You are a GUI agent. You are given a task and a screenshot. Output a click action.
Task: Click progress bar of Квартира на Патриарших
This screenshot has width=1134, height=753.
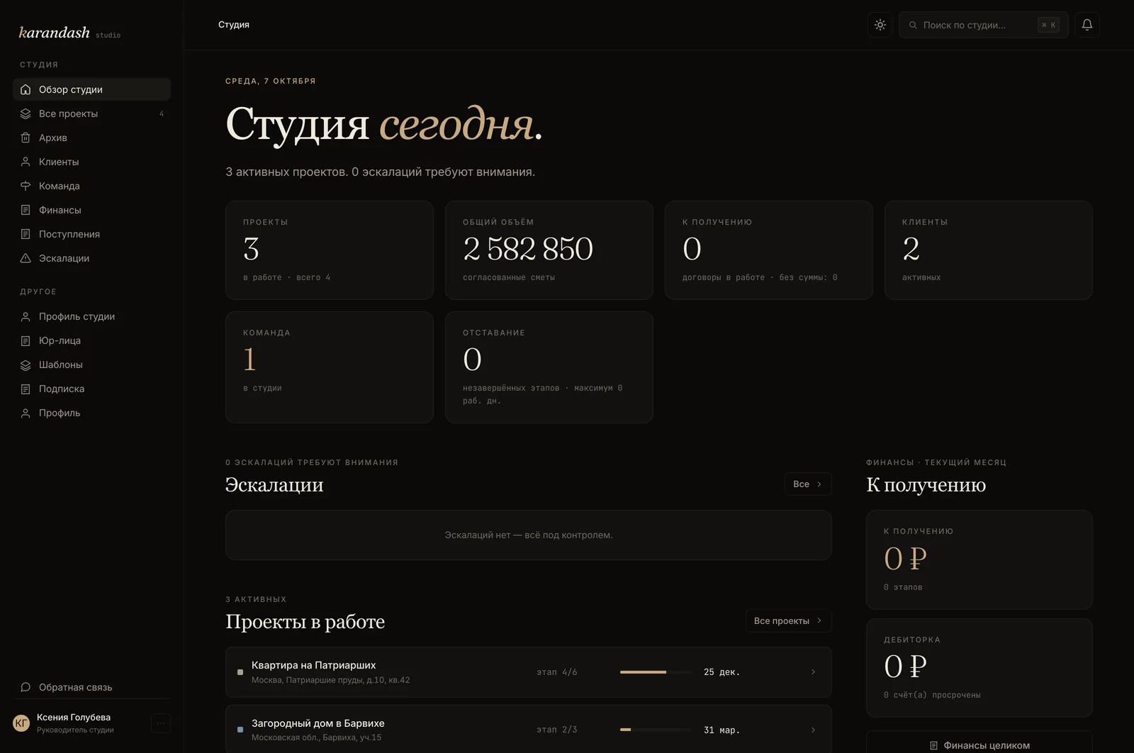tap(656, 671)
